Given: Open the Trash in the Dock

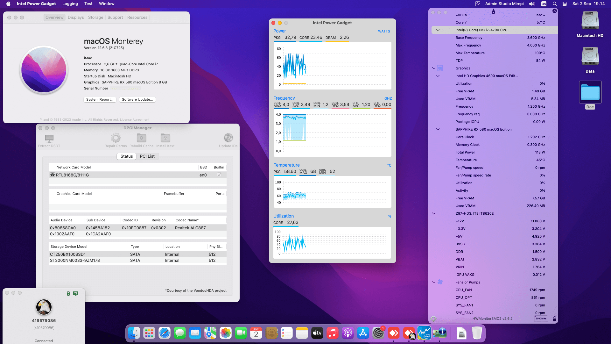Looking at the screenshot, I should [477, 333].
